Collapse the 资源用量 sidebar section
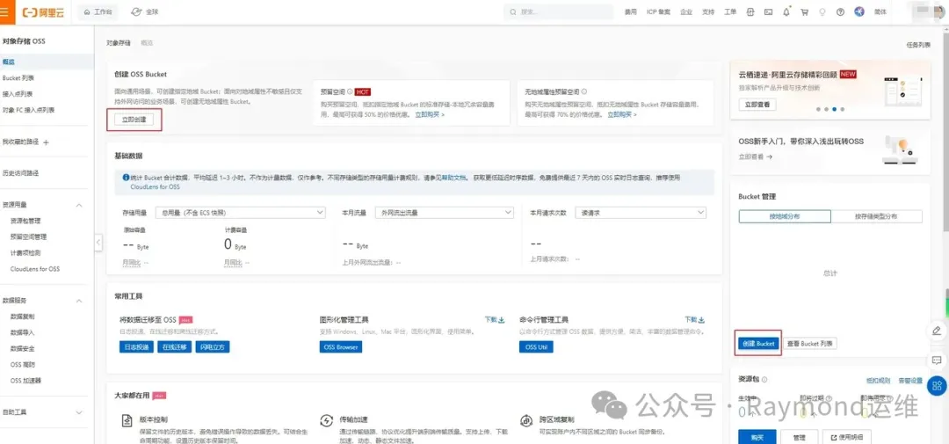This screenshot has height=444, width=949. (79, 206)
